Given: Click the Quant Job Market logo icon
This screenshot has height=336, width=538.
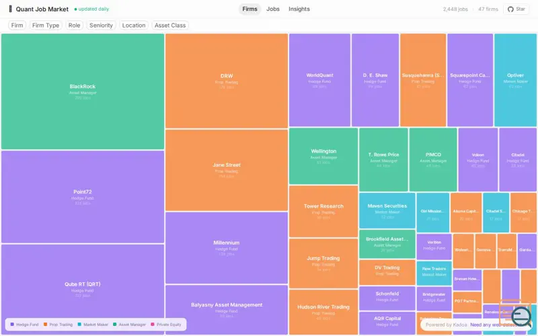Looking at the screenshot, I should (10, 9).
